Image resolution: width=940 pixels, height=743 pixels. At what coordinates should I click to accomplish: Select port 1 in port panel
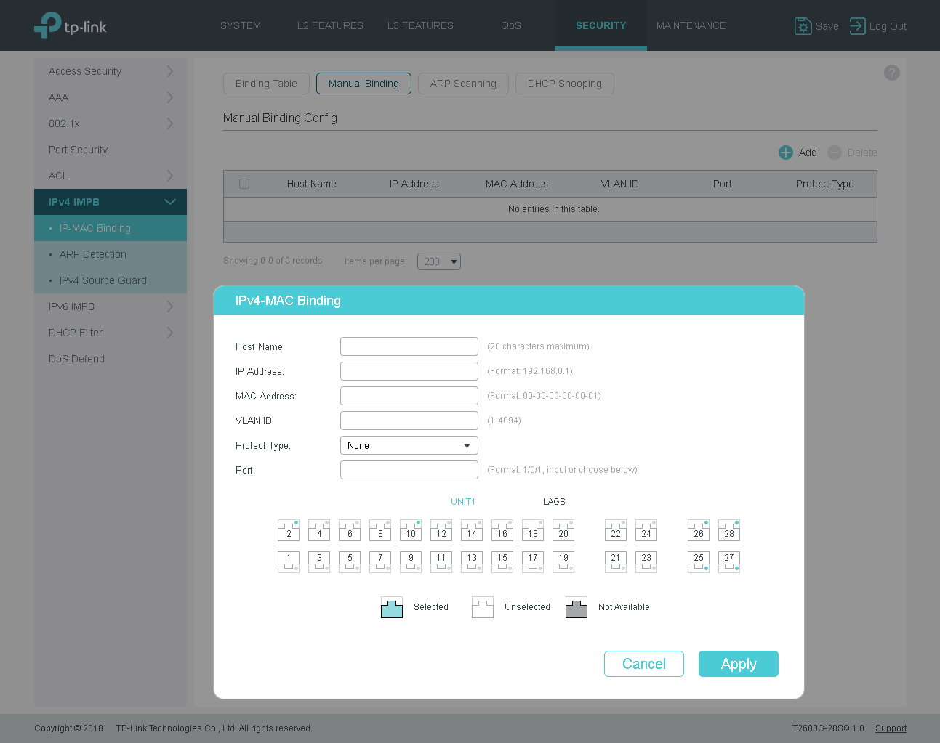coord(289,561)
